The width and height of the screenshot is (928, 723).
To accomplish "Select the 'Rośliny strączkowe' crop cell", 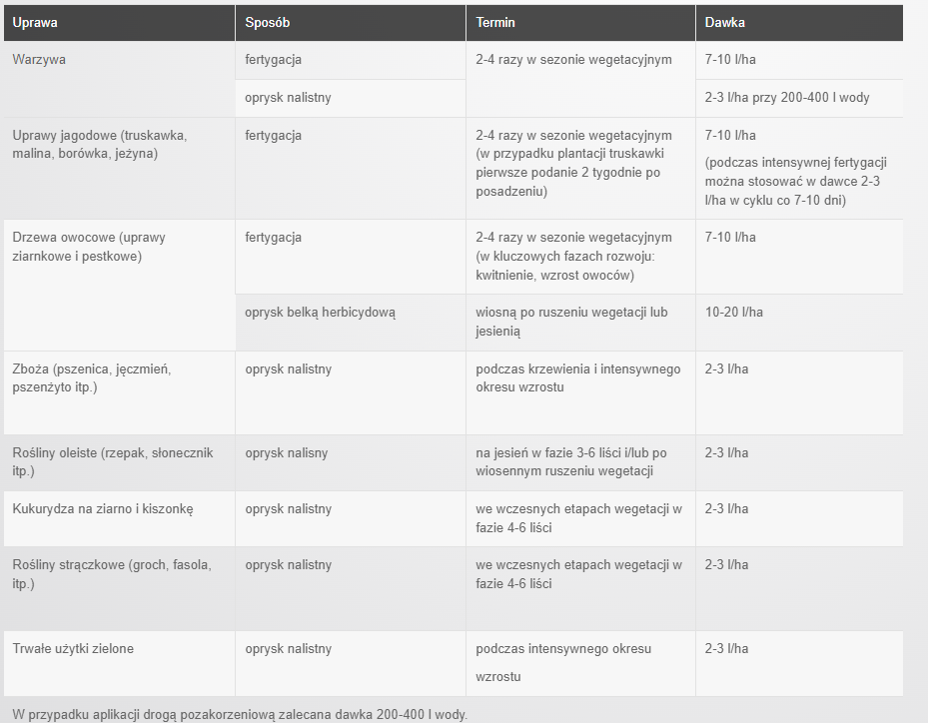I will 119,588.
